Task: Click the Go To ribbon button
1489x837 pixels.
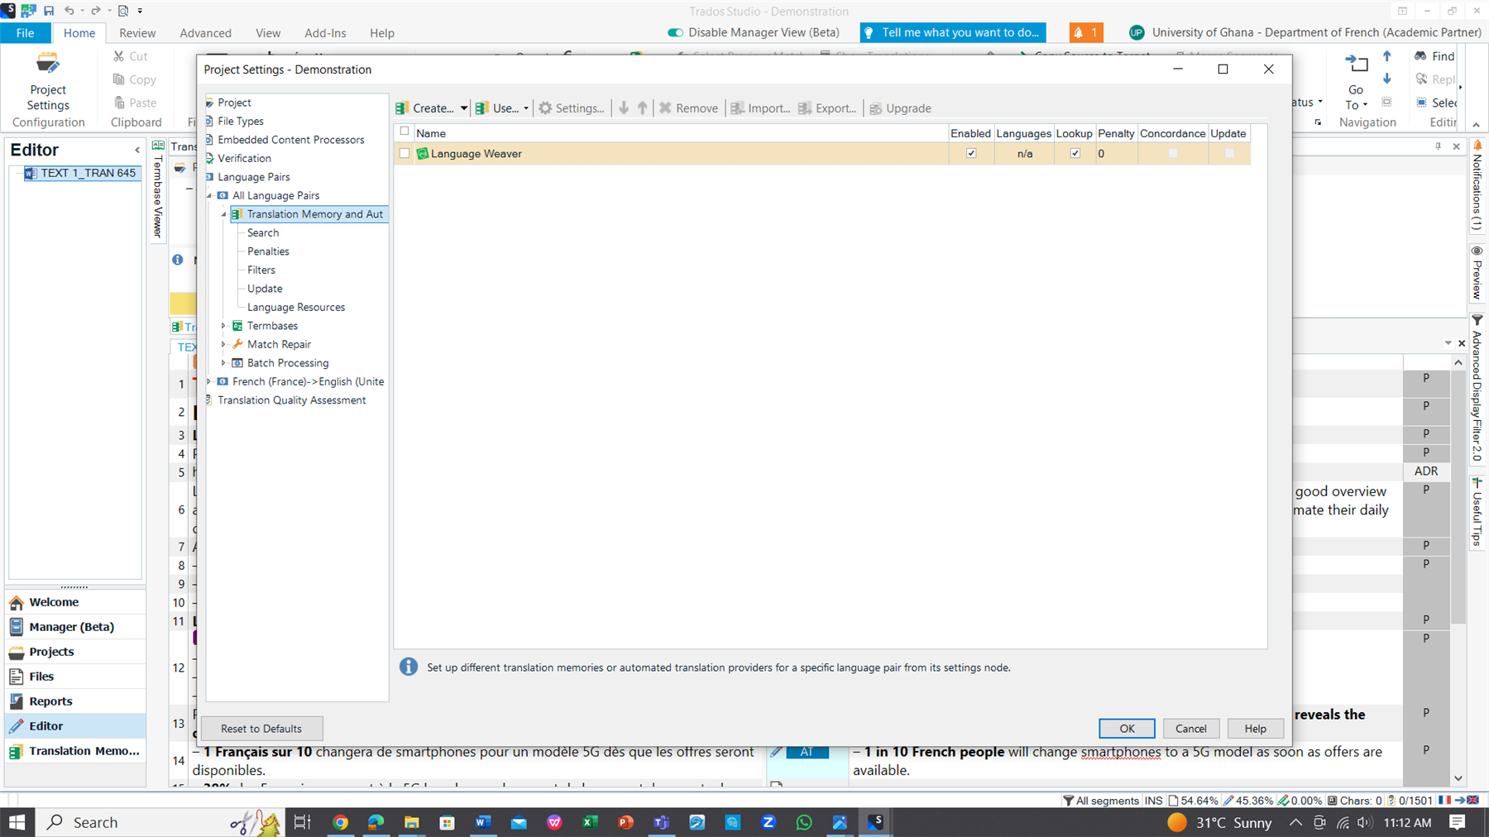Action: (1356, 81)
